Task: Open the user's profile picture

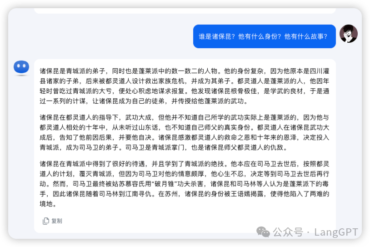Action: (349, 34)
